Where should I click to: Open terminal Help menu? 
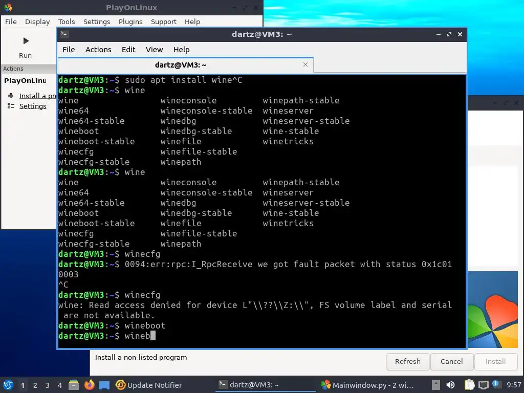(182, 50)
